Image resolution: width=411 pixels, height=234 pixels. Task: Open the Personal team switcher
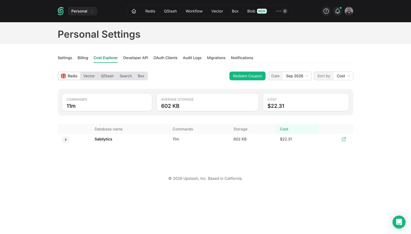pos(83,11)
